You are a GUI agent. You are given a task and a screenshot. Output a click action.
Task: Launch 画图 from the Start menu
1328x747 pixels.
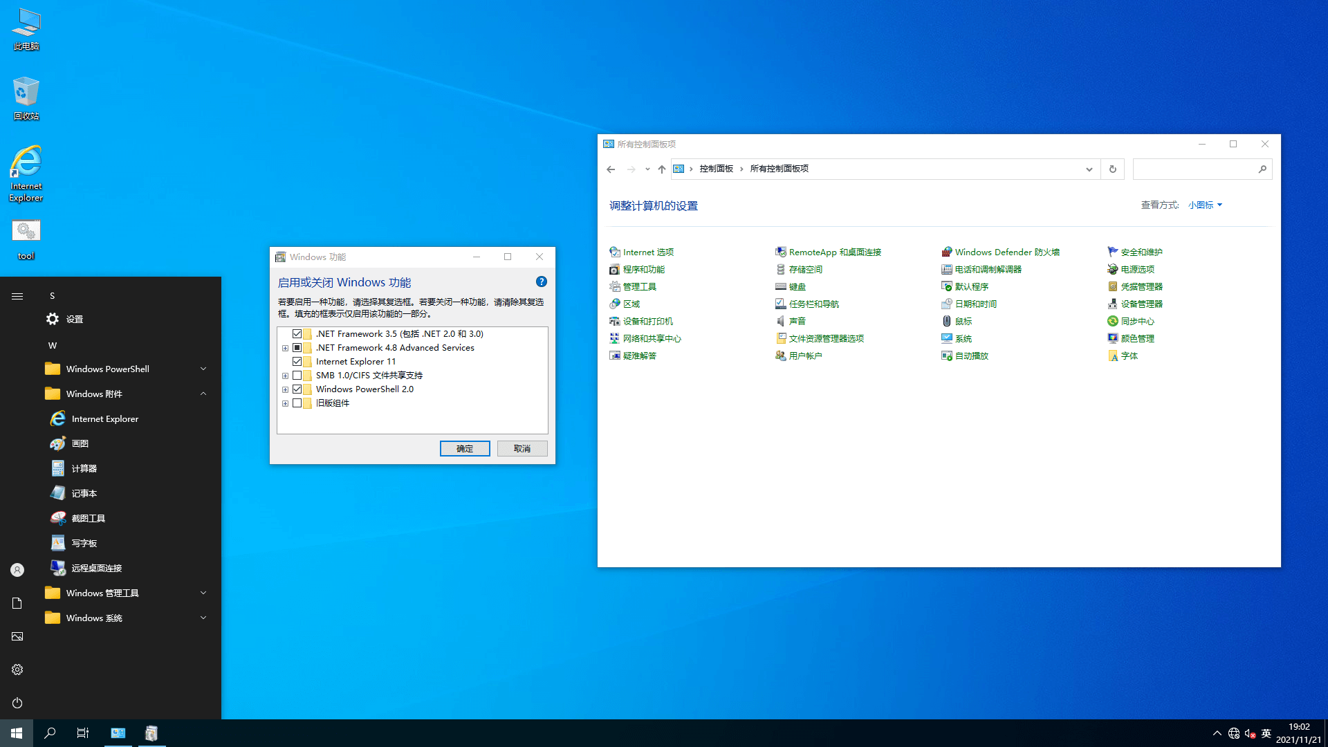(x=80, y=444)
